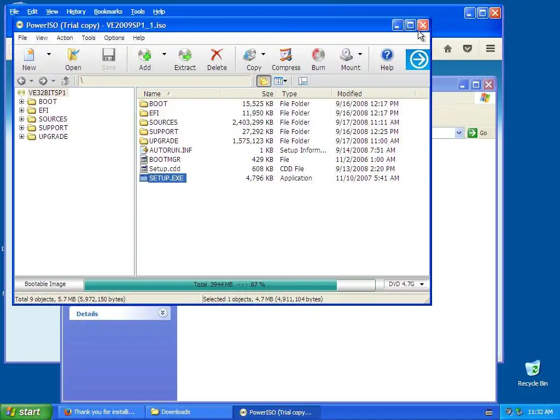Open the View menu in PowerISO
The image size is (560, 420).
42,38
